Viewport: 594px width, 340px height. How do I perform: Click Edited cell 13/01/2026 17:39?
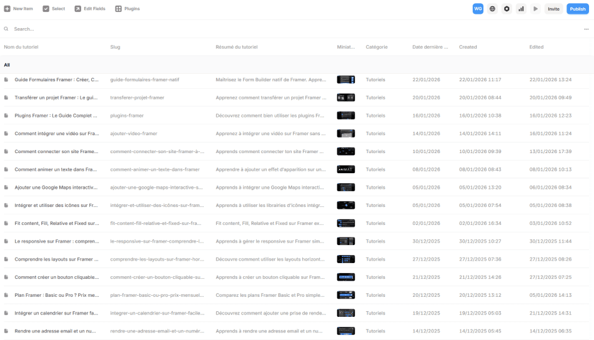click(550, 151)
